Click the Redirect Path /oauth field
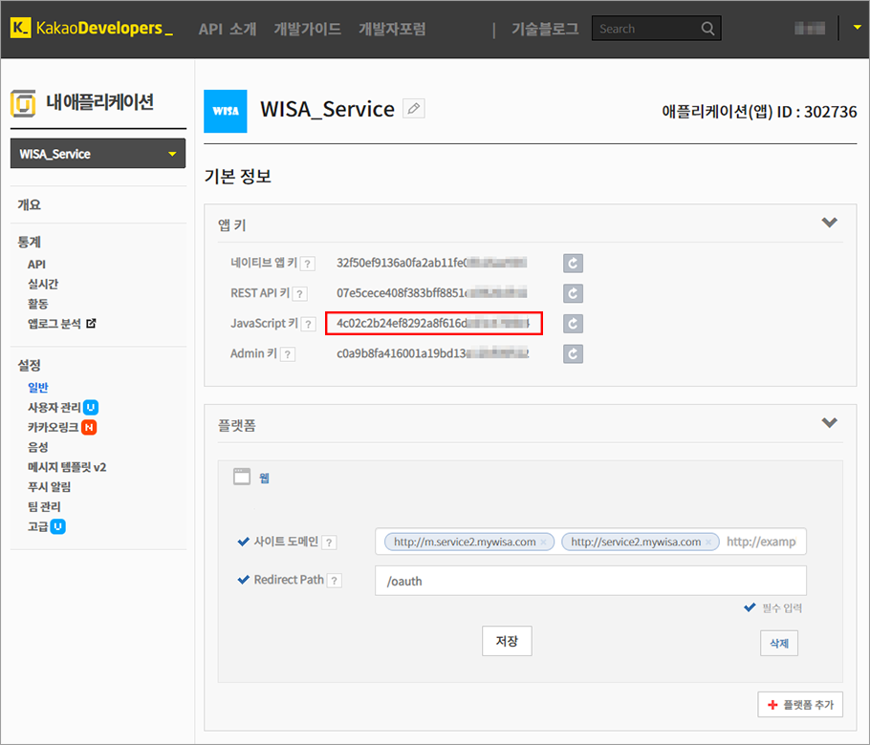This screenshot has height=745, width=870. [x=591, y=581]
